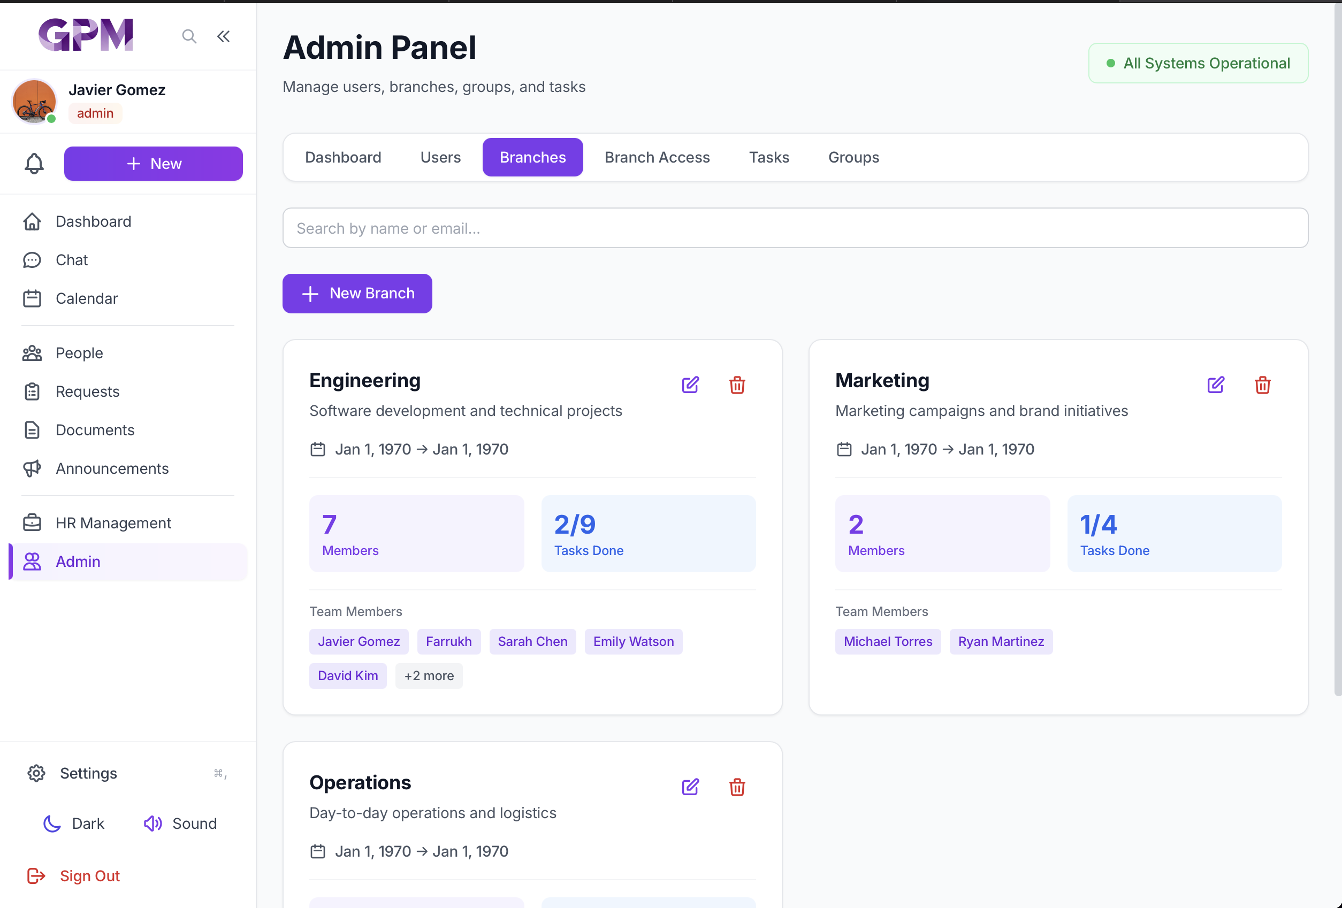Click the Settings gear icon
1342x908 pixels.
click(x=36, y=773)
